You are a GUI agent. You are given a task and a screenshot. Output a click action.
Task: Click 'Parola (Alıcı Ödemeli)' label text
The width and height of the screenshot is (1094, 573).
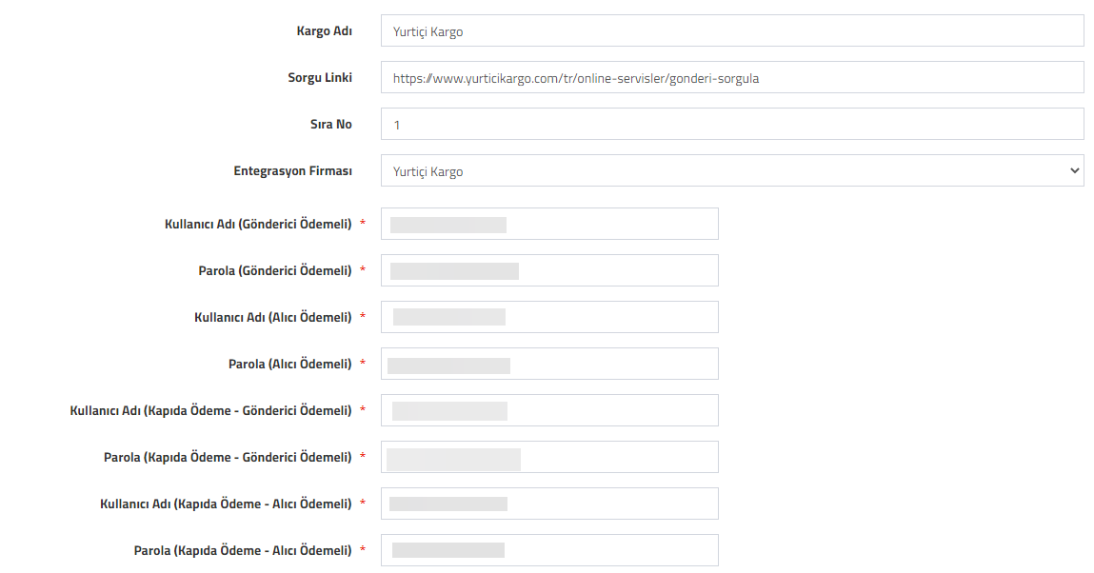(290, 365)
